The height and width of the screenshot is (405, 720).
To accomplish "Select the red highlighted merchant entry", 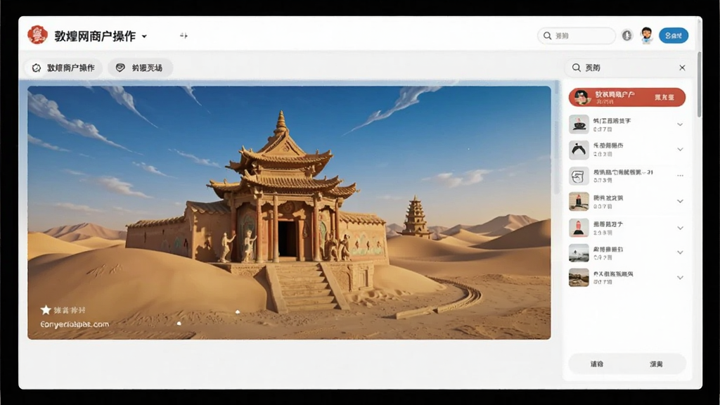I will (x=627, y=97).
